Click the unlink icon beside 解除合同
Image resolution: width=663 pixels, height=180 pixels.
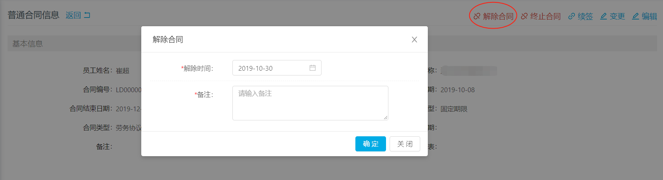477,16
